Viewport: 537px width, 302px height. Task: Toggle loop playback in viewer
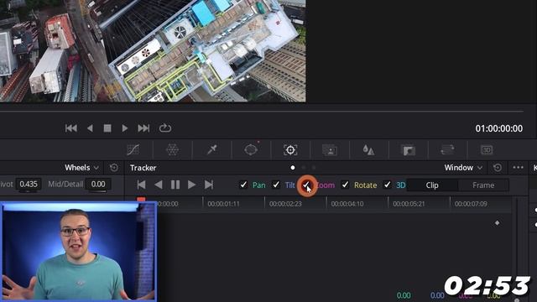(x=165, y=128)
